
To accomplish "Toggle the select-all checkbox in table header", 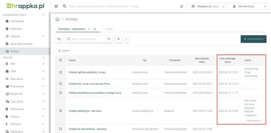I will tap(61, 60).
